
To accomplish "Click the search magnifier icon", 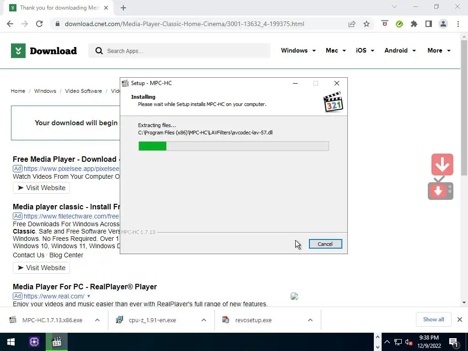I will [99, 51].
